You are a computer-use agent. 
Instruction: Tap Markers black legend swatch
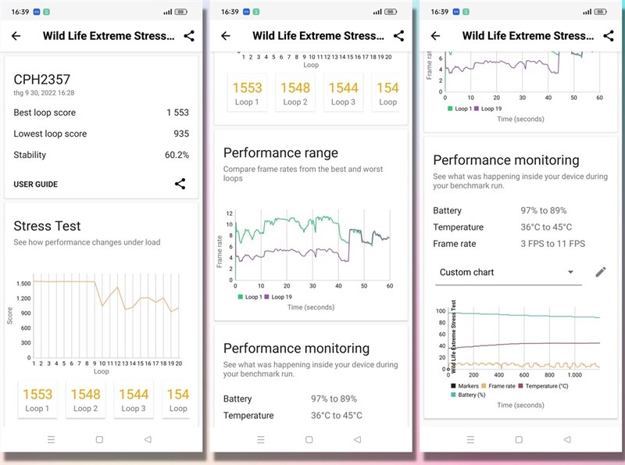pos(453,386)
